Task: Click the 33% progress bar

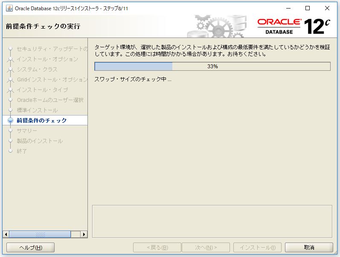Action: click(x=212, y=66)
